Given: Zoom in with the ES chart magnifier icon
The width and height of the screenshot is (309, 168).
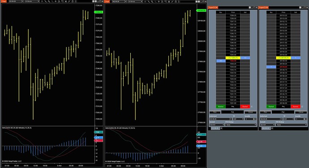Looking at the screenshot, I should [49, 1].
